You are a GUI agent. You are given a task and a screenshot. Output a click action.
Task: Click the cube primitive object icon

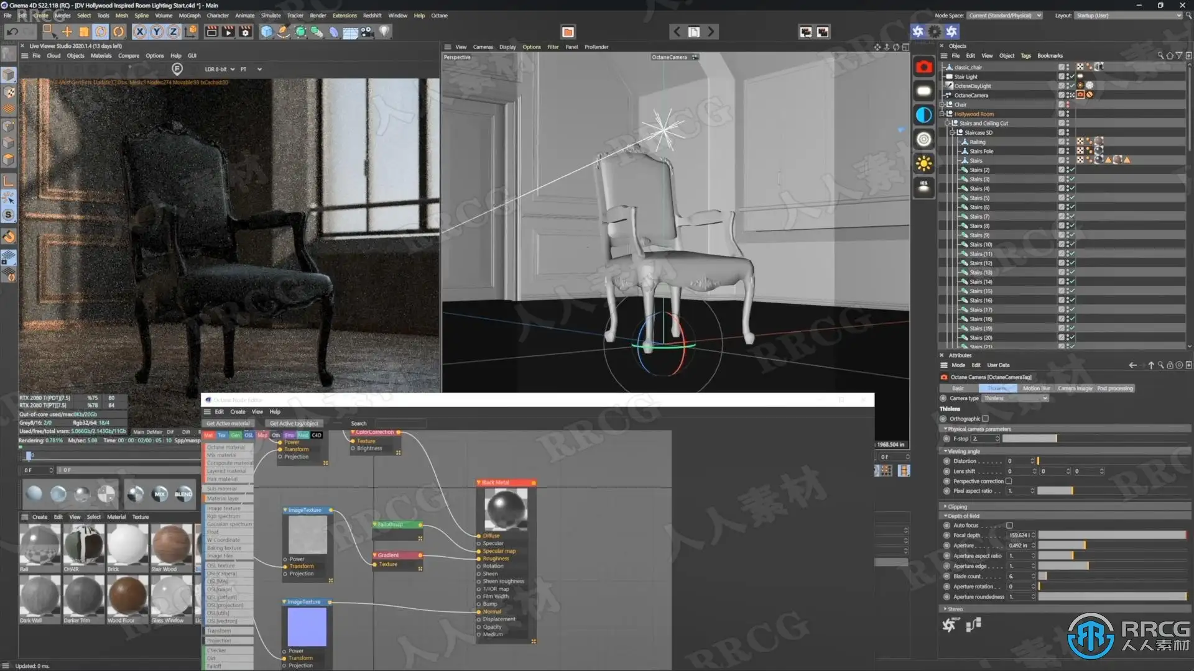[x=266, y=32]
